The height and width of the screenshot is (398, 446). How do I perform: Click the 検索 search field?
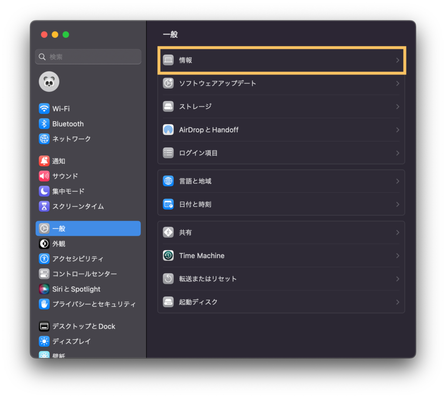tap(88, 57)
